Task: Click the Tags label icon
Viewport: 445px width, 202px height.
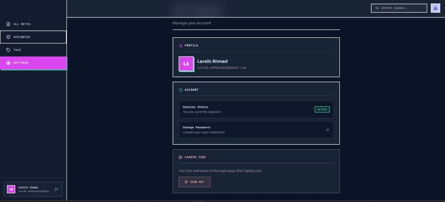Action: click(8, 50)
